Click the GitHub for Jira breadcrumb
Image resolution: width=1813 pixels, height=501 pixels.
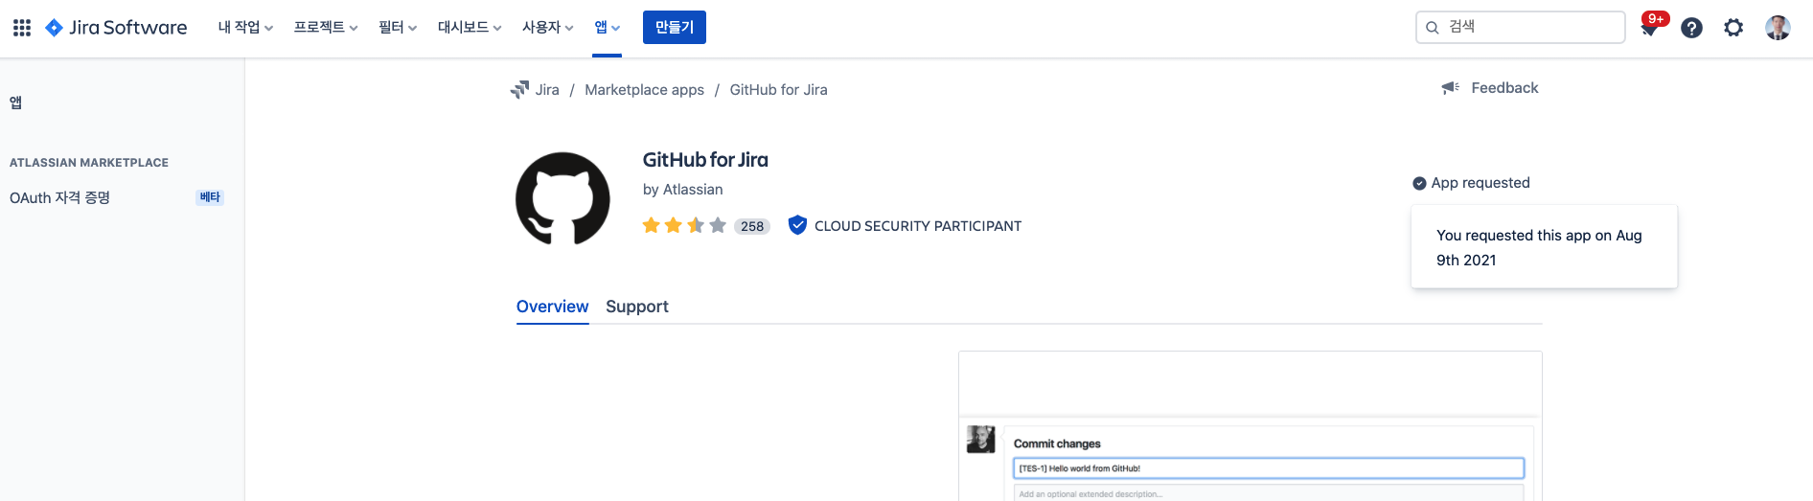click(x=779, y=90)
